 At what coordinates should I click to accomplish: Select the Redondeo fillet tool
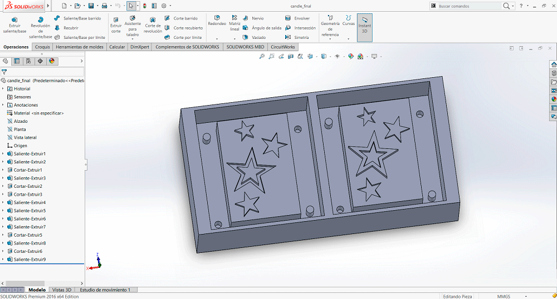(217, 21)
